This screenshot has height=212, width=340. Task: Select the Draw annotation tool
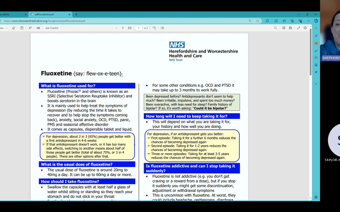click(x=3, y=28)
